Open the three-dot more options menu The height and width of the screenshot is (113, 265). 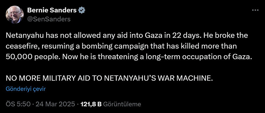point(255,10)
